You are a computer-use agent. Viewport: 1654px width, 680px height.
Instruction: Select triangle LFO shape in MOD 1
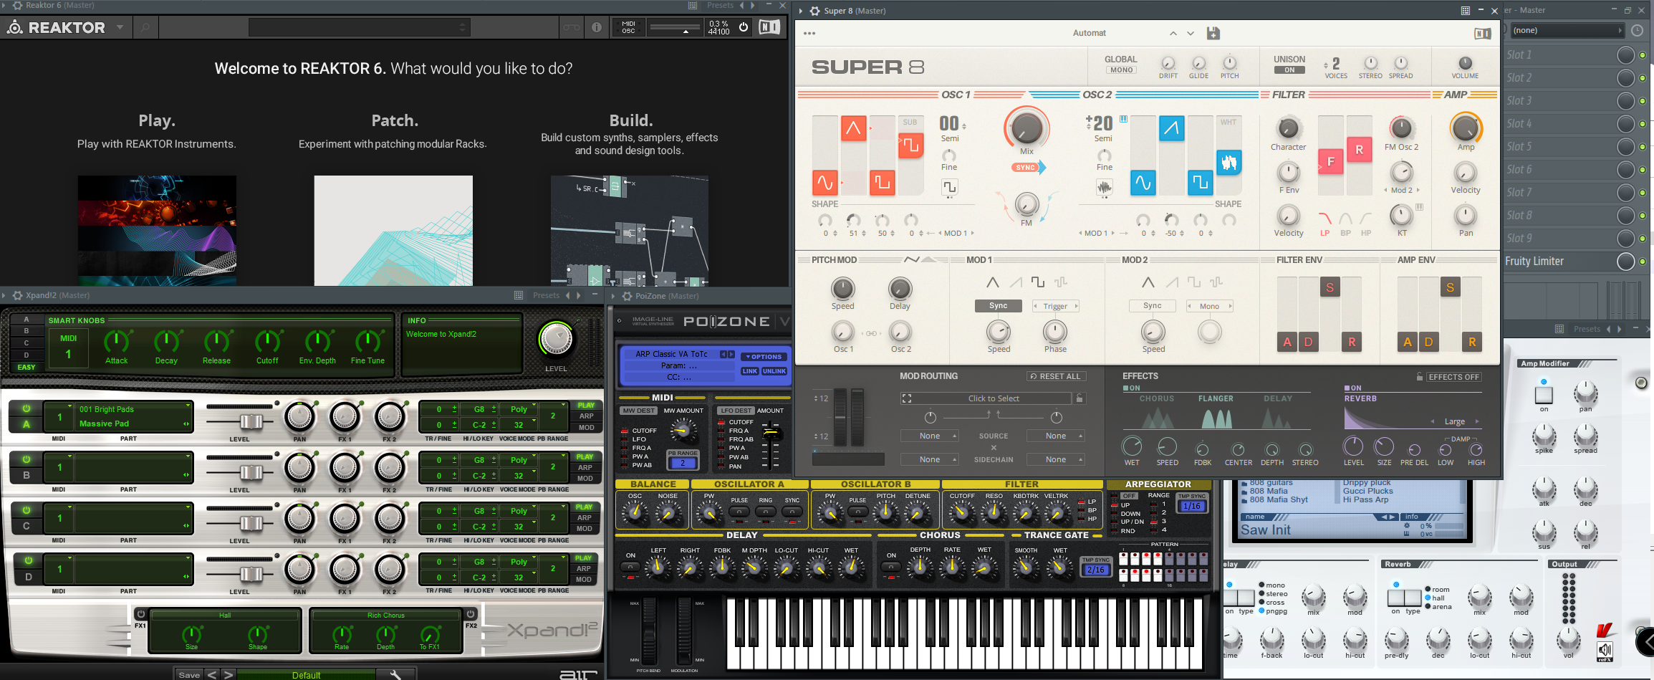pos(992,282)
